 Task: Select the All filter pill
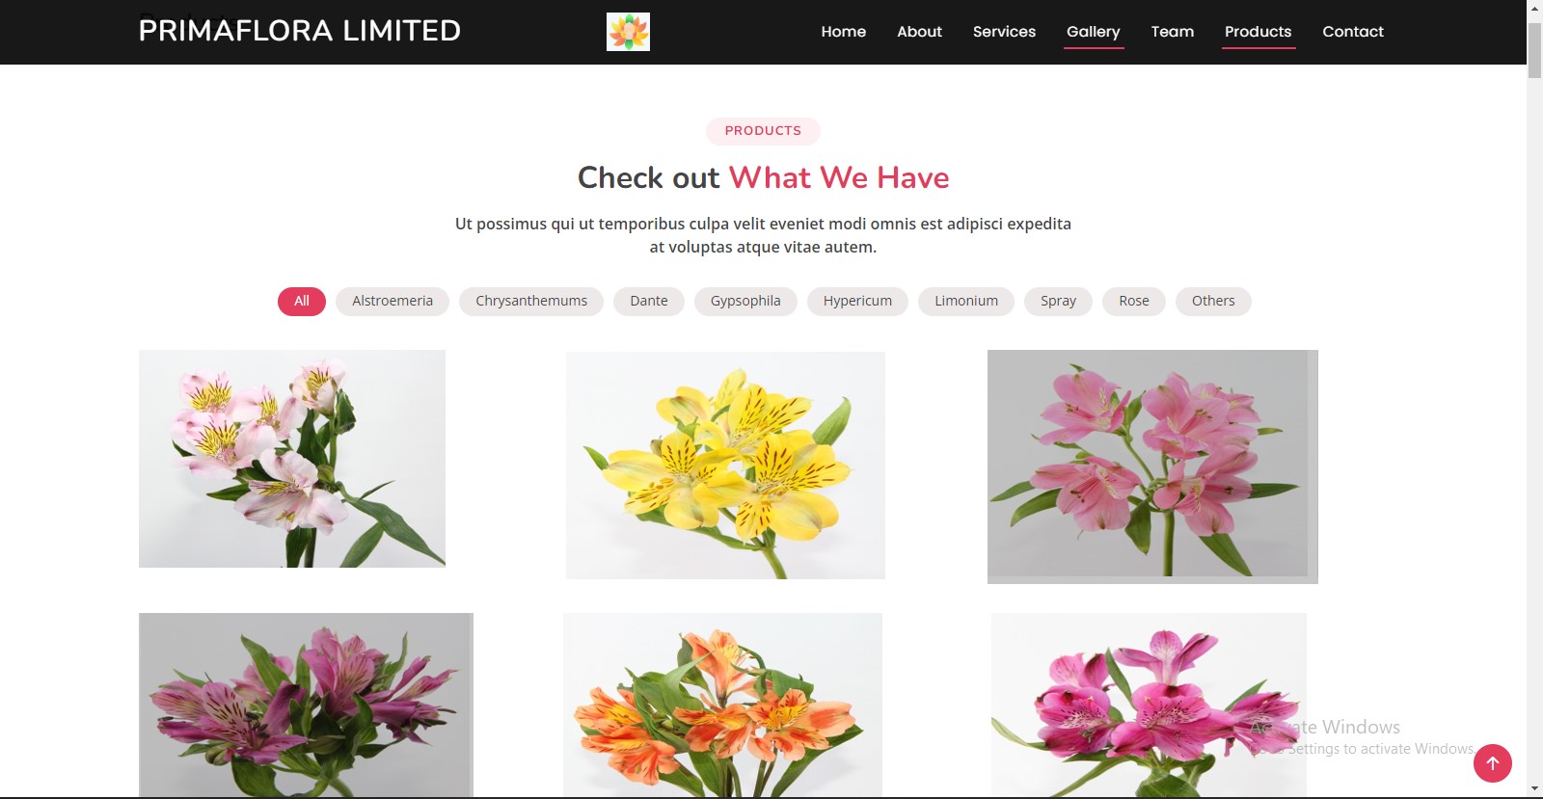coord(302,302)
